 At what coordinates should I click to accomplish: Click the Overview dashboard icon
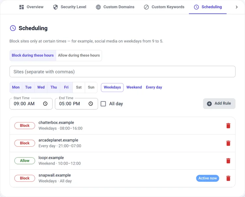[21, 7]
